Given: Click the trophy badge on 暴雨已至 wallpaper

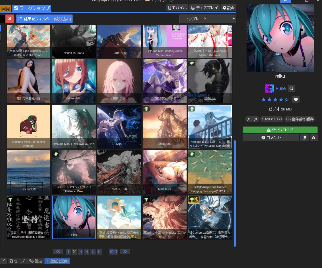Looking at the screenshot, I should click(x=192, y=63).
